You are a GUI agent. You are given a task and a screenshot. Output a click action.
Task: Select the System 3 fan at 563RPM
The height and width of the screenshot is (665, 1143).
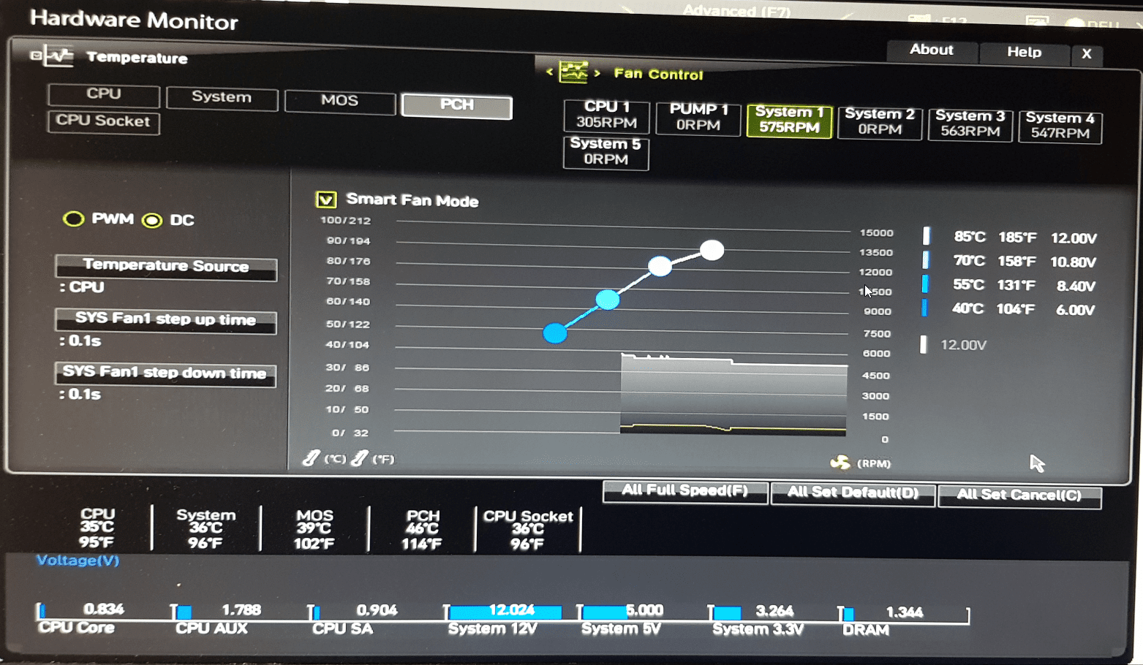click(x=970, y=123)
